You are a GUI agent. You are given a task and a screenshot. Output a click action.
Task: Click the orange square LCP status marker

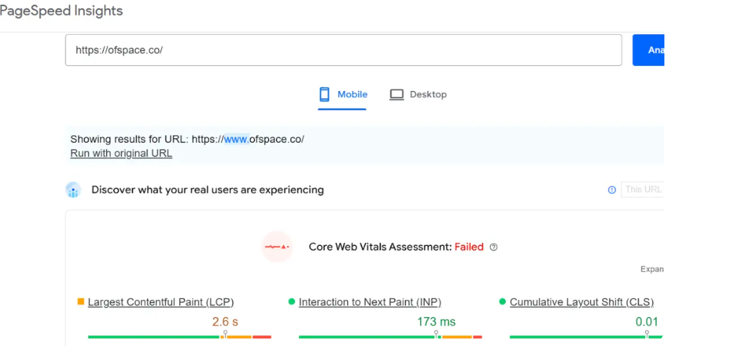pyautogui.click(x=81, y=301)
